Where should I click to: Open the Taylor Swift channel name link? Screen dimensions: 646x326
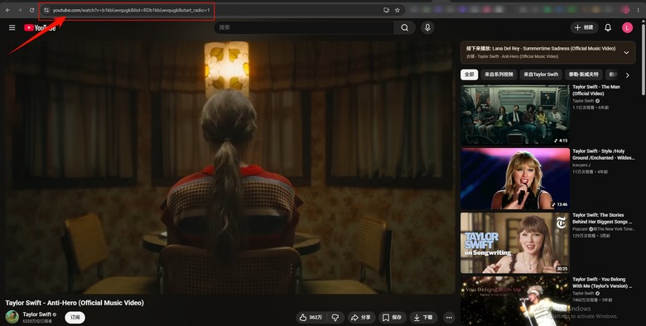[37, 314]
